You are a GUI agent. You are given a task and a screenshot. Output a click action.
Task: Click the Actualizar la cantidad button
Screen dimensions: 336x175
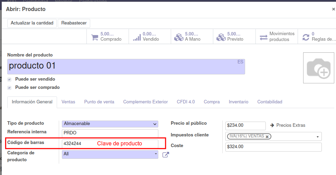(x=32, y=23)
